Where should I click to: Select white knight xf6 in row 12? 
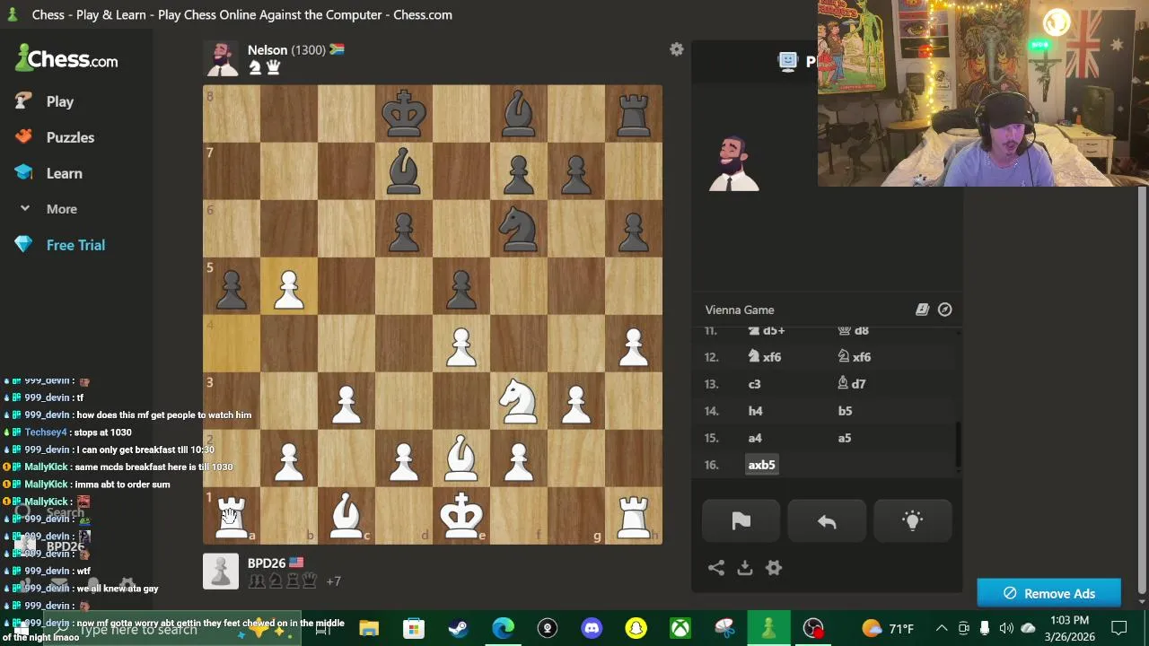click(x=764, y=357)
